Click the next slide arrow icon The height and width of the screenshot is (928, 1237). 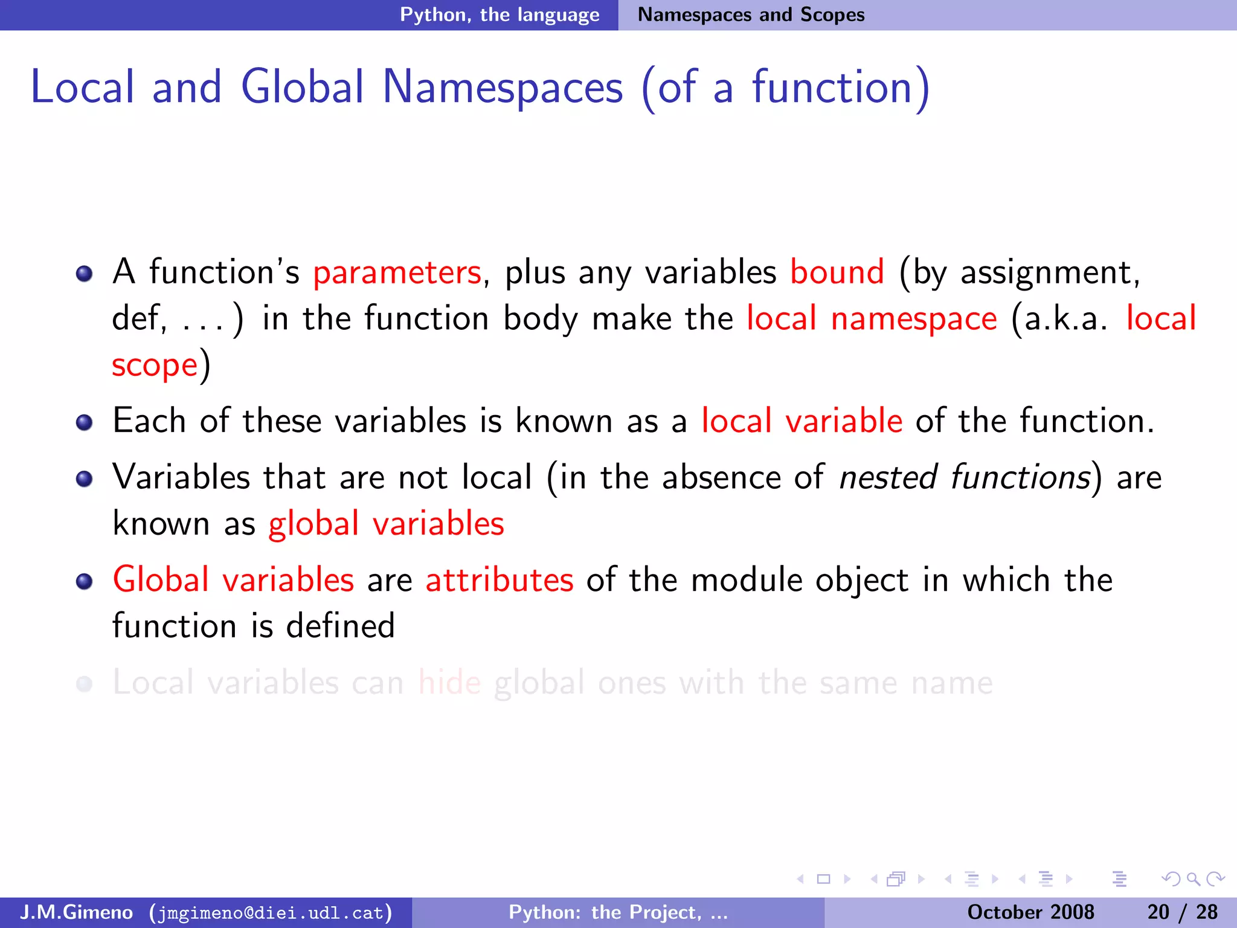(x=847, y=879)
